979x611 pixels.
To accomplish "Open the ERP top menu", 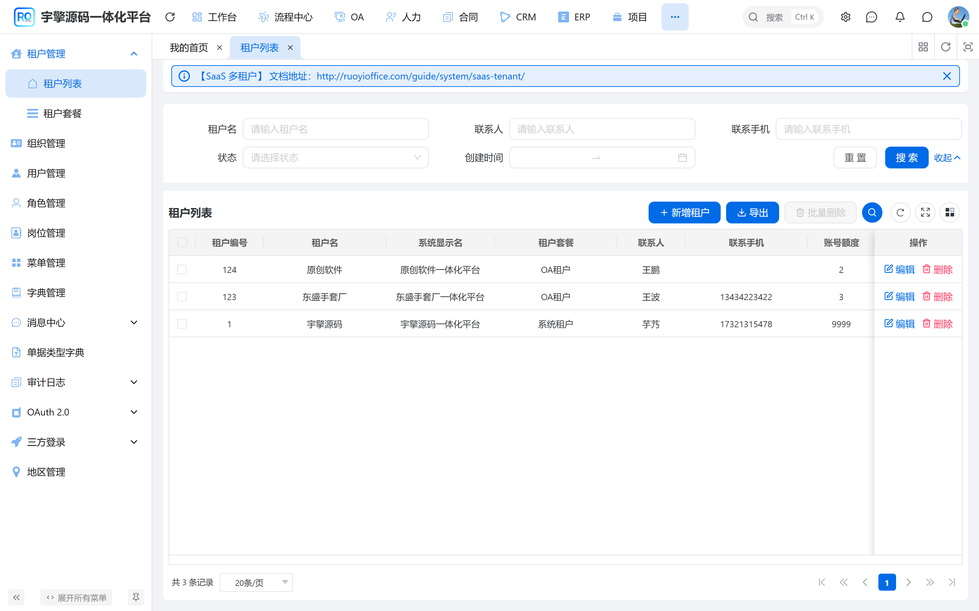I will (574, 17).
